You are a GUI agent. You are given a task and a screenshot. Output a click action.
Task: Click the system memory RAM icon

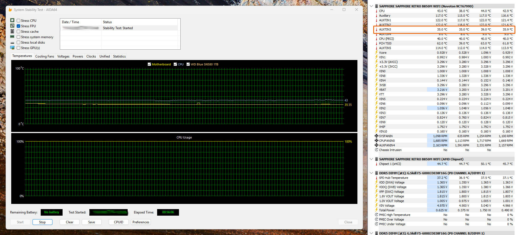coord(12,37)
